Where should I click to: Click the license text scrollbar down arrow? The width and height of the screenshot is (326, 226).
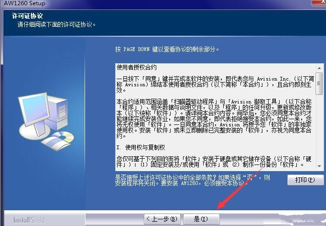[x=319, y=166]
